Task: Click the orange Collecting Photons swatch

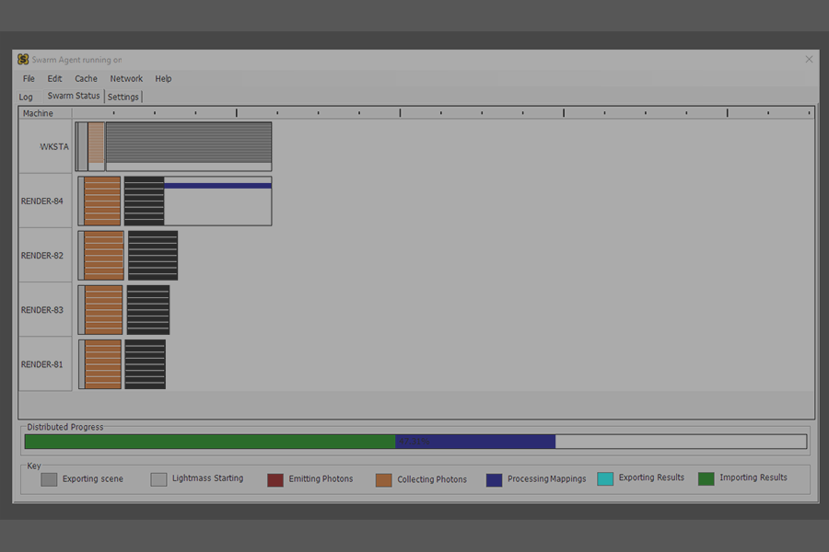Action: click(383, 479)
